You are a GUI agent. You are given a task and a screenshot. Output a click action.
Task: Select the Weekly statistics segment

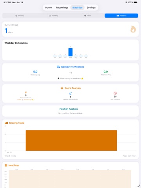pyautogui.click(x=20, y=16)
